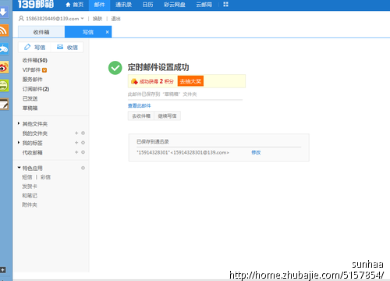The width and height of the screenshot is (390, 281).
Task: Select 邮件 in top navigation
Action: click(x=100, y=5)
